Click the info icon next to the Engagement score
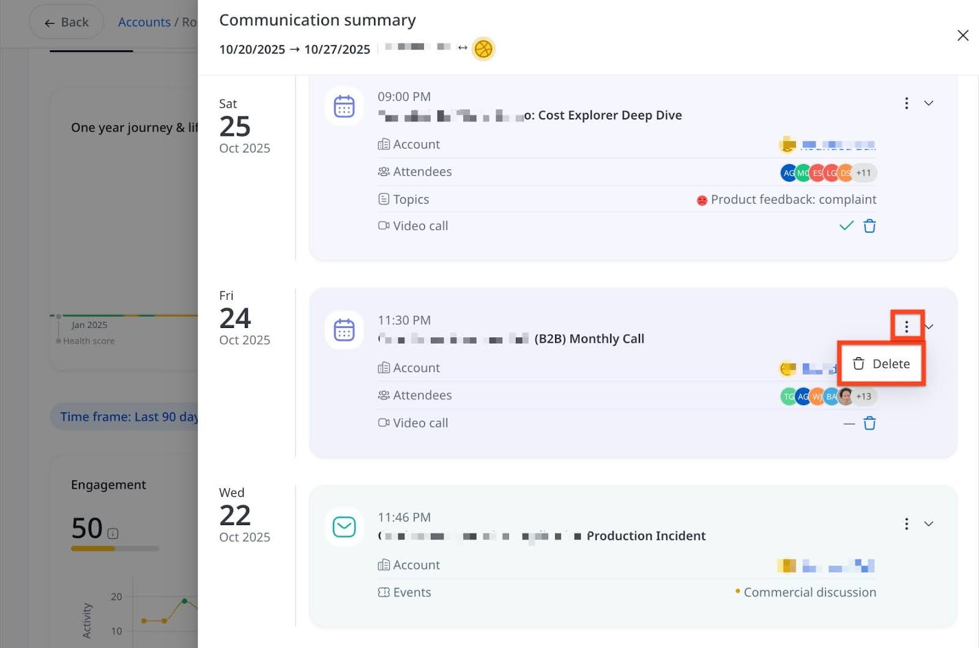 pos(113,533)
